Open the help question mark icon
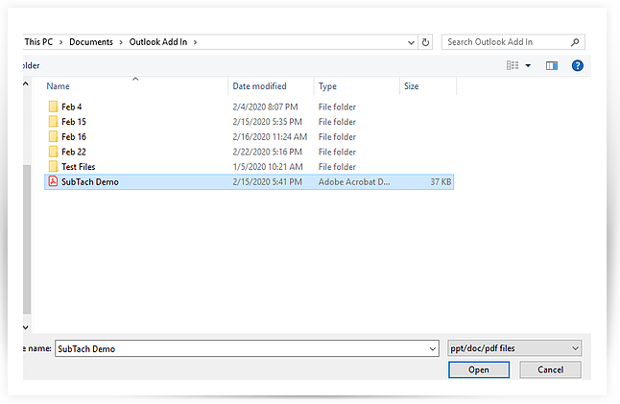This screenshot has height=404, width=620. [x=578, y=65]
